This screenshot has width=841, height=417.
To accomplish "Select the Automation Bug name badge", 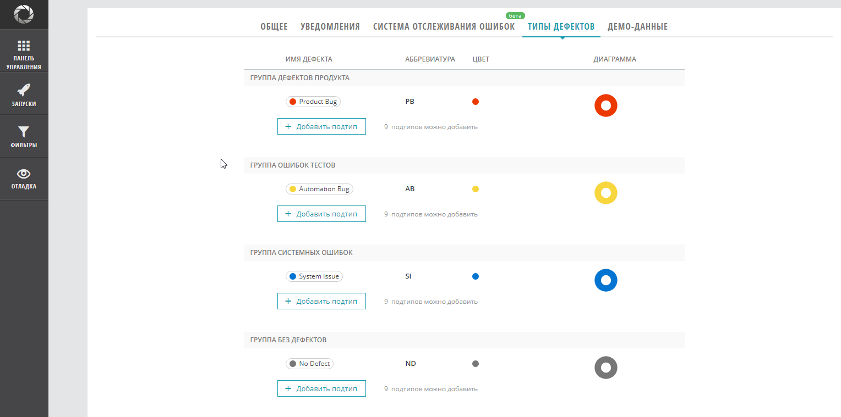I will [x=319, y=188].
